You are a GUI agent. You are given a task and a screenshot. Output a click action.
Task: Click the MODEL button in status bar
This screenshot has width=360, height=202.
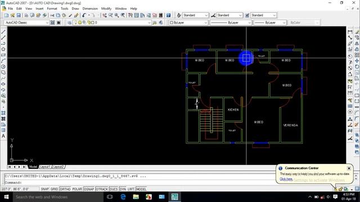coord(141,189)
